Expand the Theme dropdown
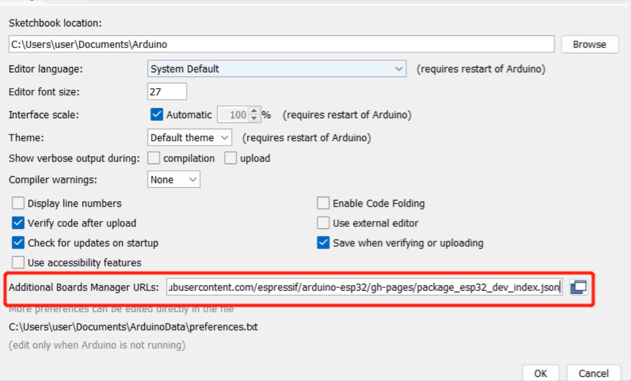The image size is (631, 381). 190,138
